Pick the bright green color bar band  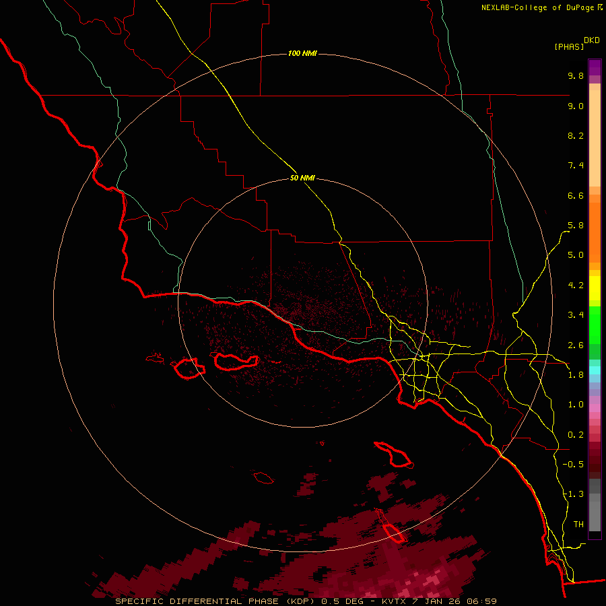click(x=595, y=325)
